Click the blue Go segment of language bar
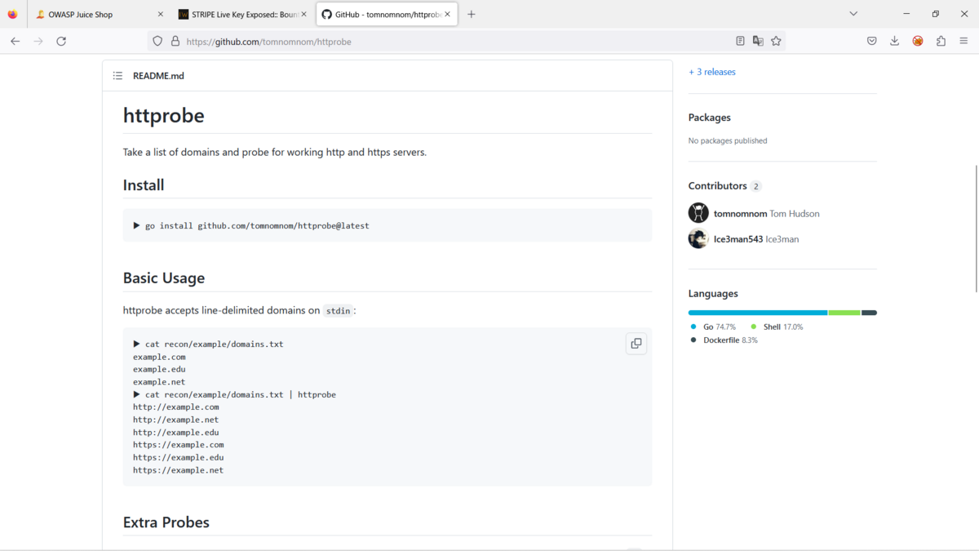Viewport: 979px width, 551px height. pyautogui.click(x=758, y=313)
